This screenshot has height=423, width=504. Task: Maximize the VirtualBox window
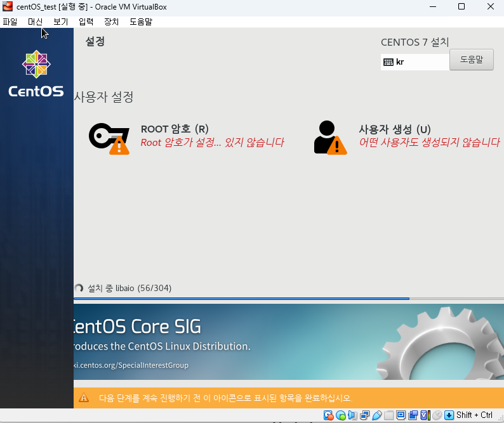(x=461, y=6)
